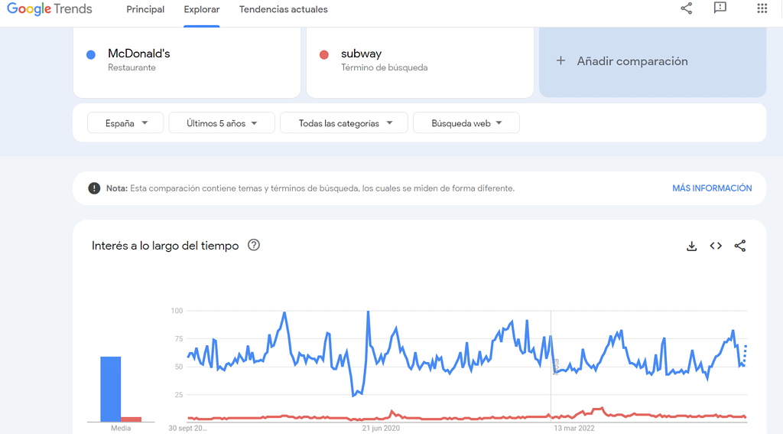
Task: Click help icon beside Interés a lo largo del tiempo
Action: [254, 245]
